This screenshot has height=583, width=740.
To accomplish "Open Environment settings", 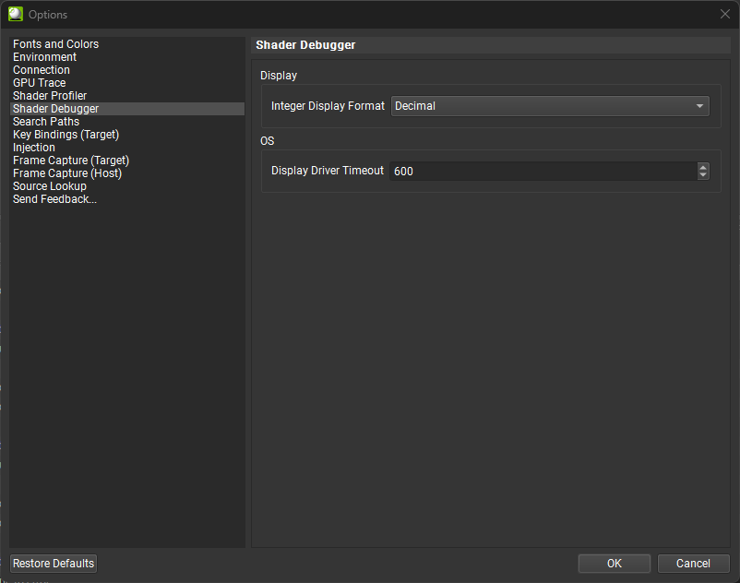I will 44,56.
